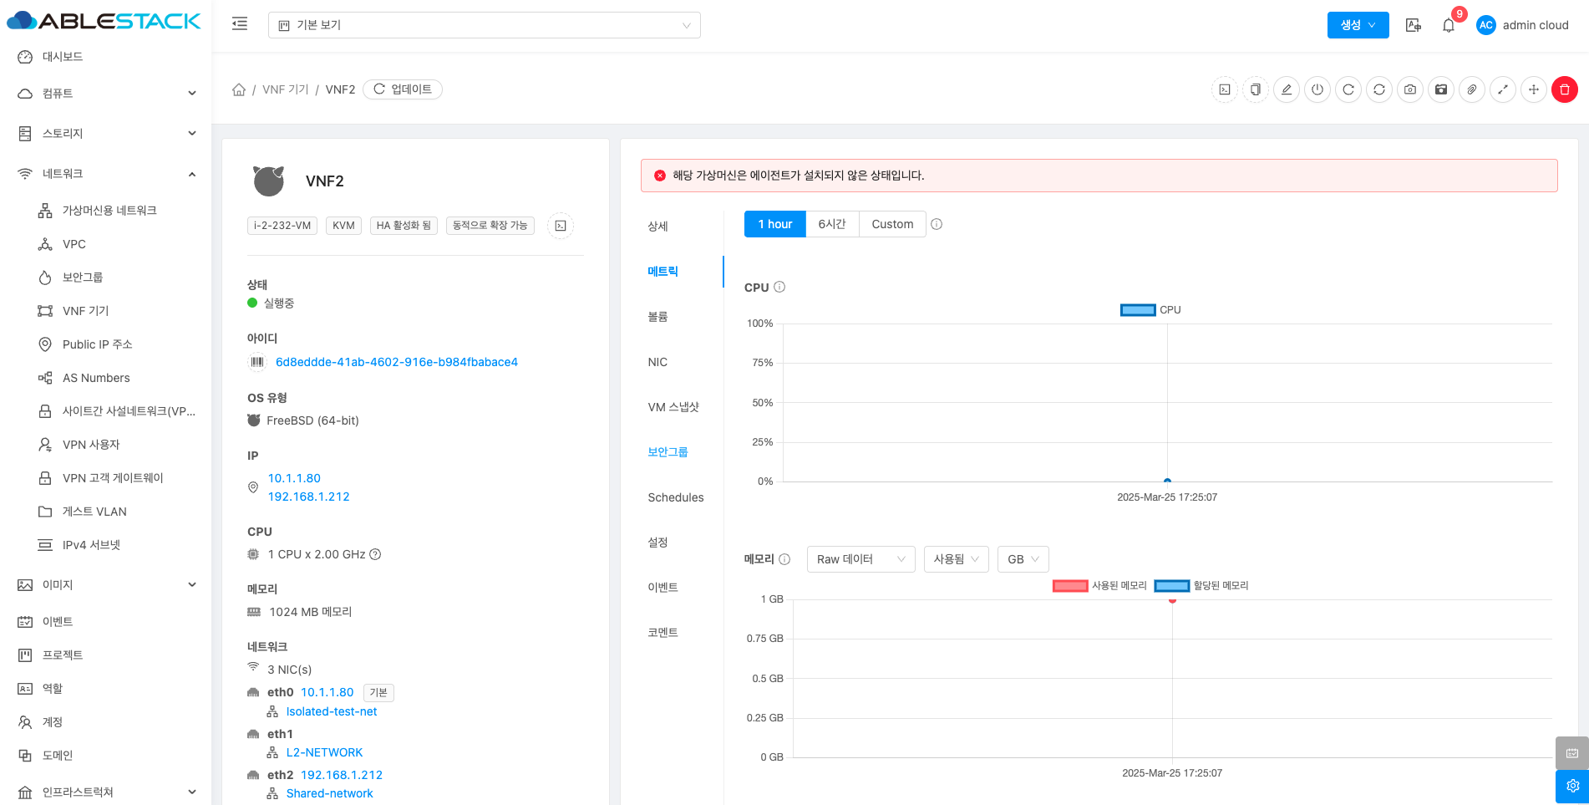This screenshot has width=1589, height=805.
Task: Select the 1 hour time range
Action: pos(774,224)
